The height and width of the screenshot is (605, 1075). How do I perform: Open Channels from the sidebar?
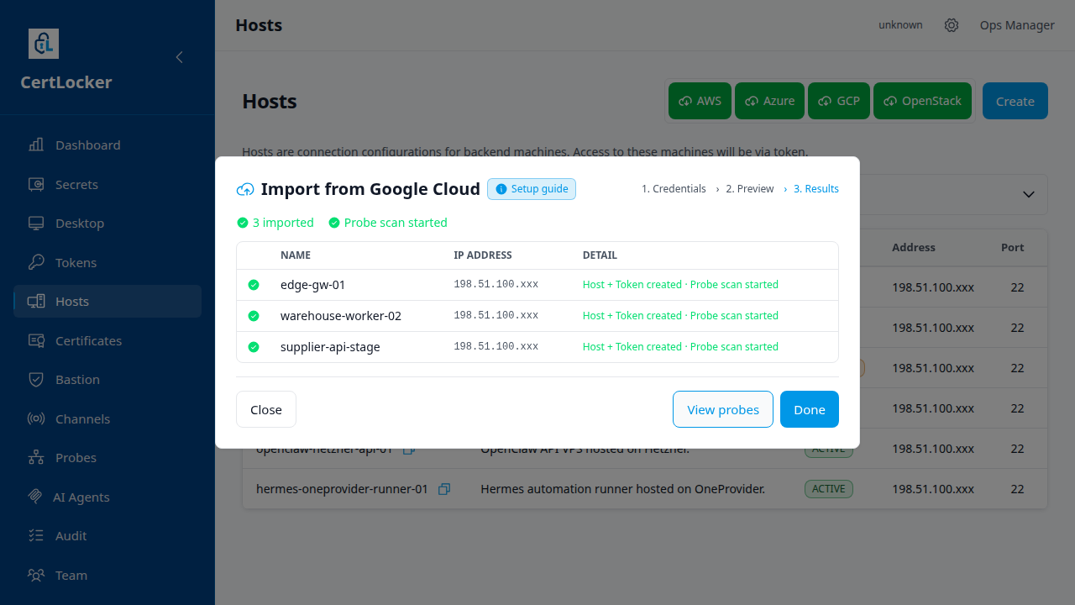tap(107, 418)
